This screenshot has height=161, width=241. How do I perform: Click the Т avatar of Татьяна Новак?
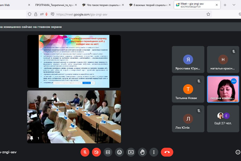coord(188,89)
